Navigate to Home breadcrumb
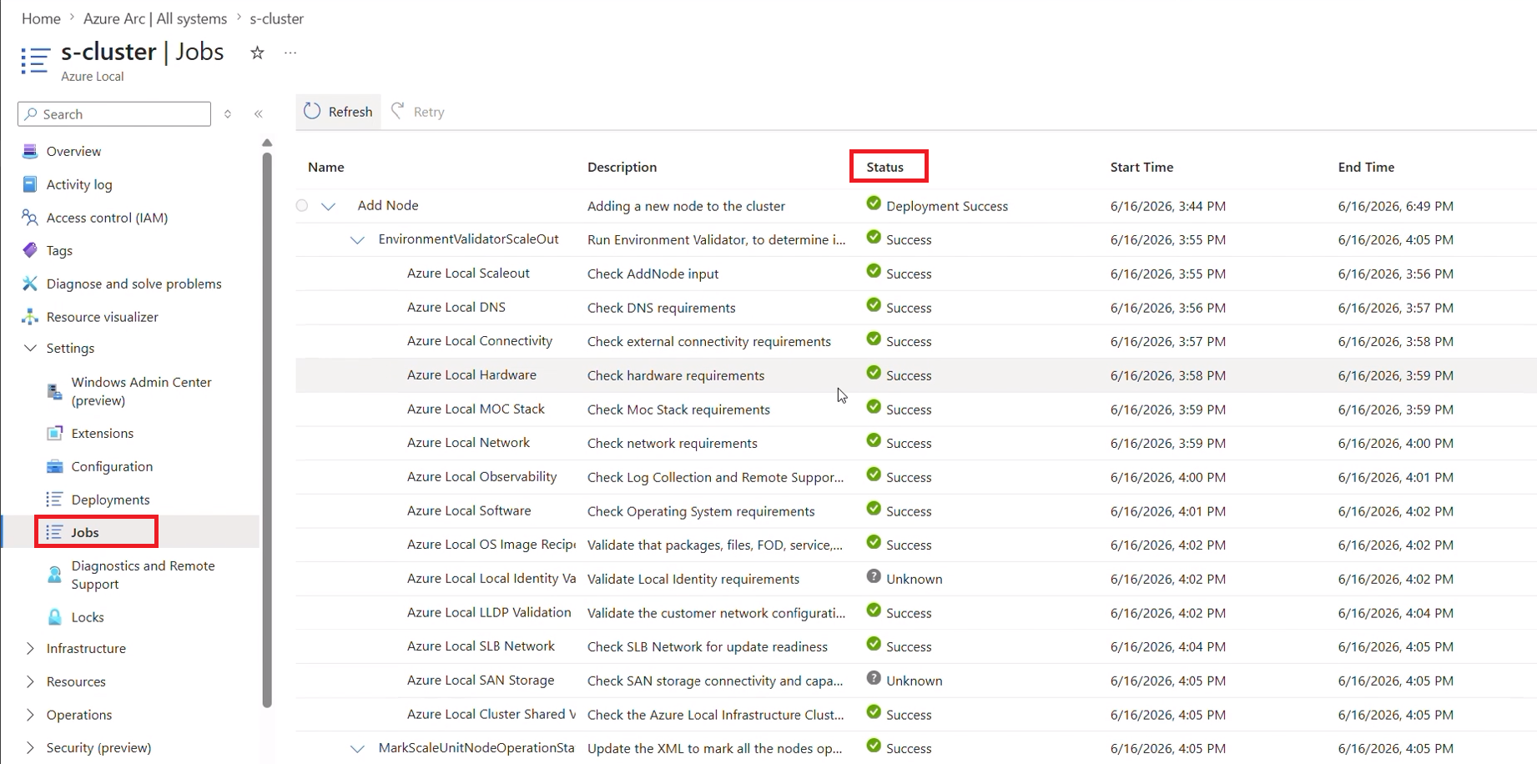The image size is (1537, 764). [x=41, y=18]
